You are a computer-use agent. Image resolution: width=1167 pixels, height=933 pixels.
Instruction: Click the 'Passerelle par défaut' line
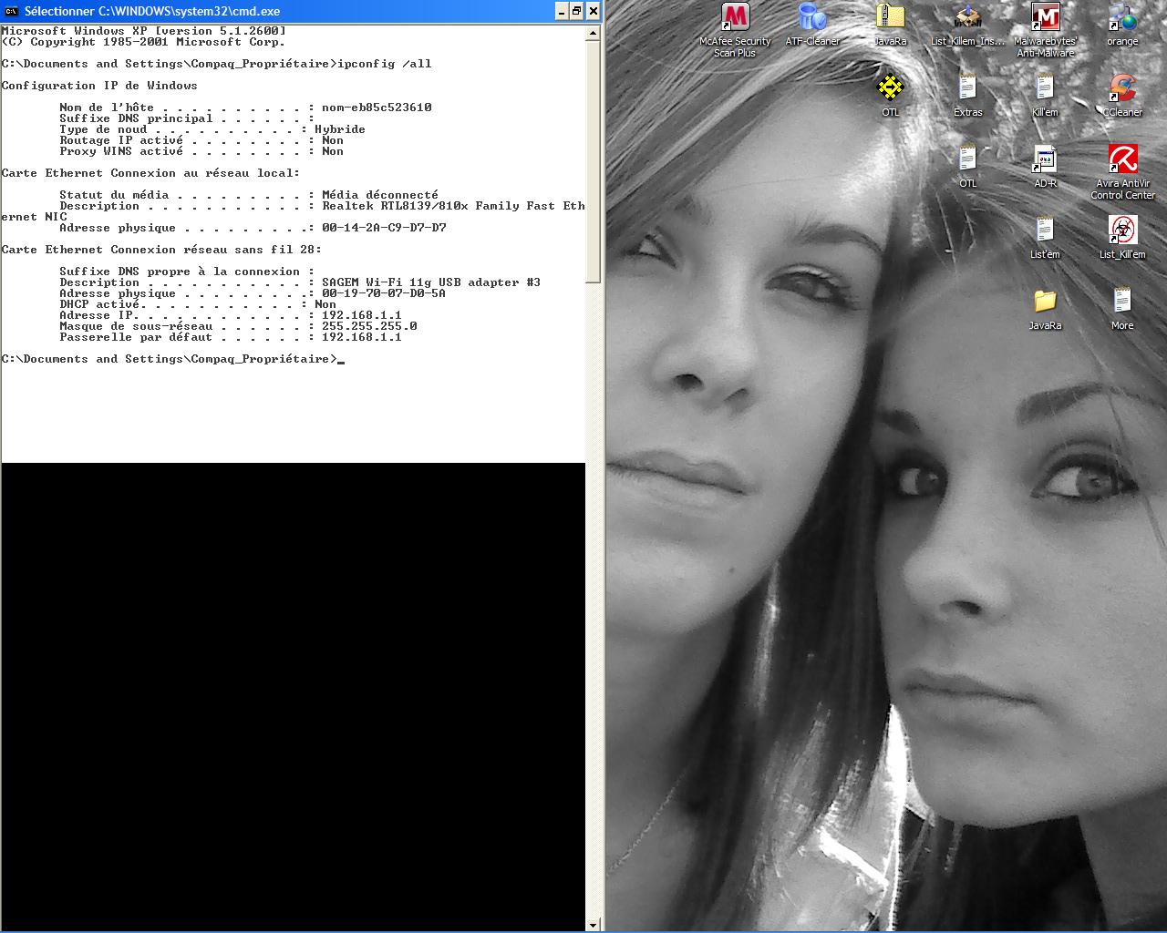(x=231, y=337)
